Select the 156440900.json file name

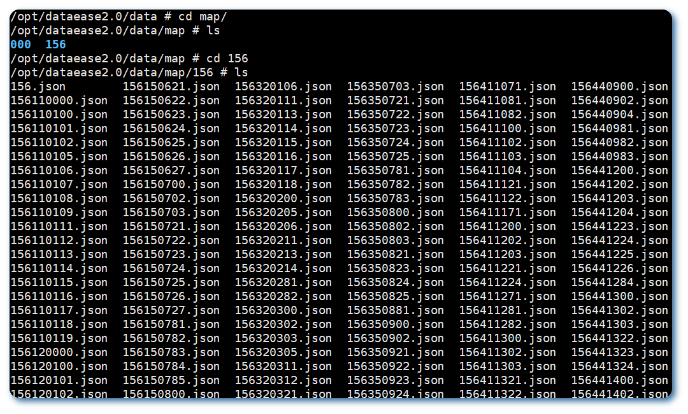pos(620,86)
